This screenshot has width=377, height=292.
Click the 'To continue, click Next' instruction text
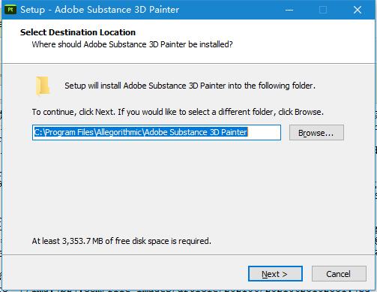tap(178, 112)
